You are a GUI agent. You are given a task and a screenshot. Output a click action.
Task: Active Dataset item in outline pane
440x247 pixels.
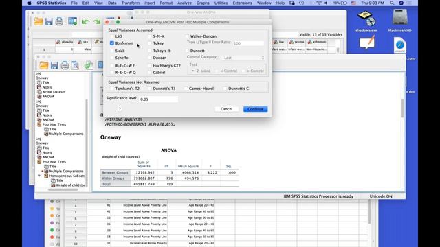point(54,92)
